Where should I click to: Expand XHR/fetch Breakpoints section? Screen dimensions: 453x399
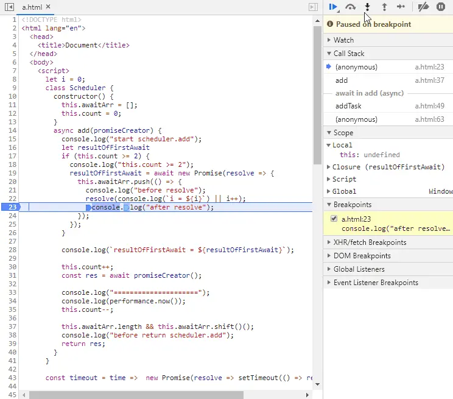pyautogui.click(x=388, y=242)
